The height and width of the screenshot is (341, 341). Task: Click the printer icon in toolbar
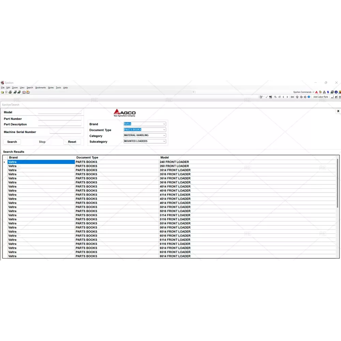(10, 92)
